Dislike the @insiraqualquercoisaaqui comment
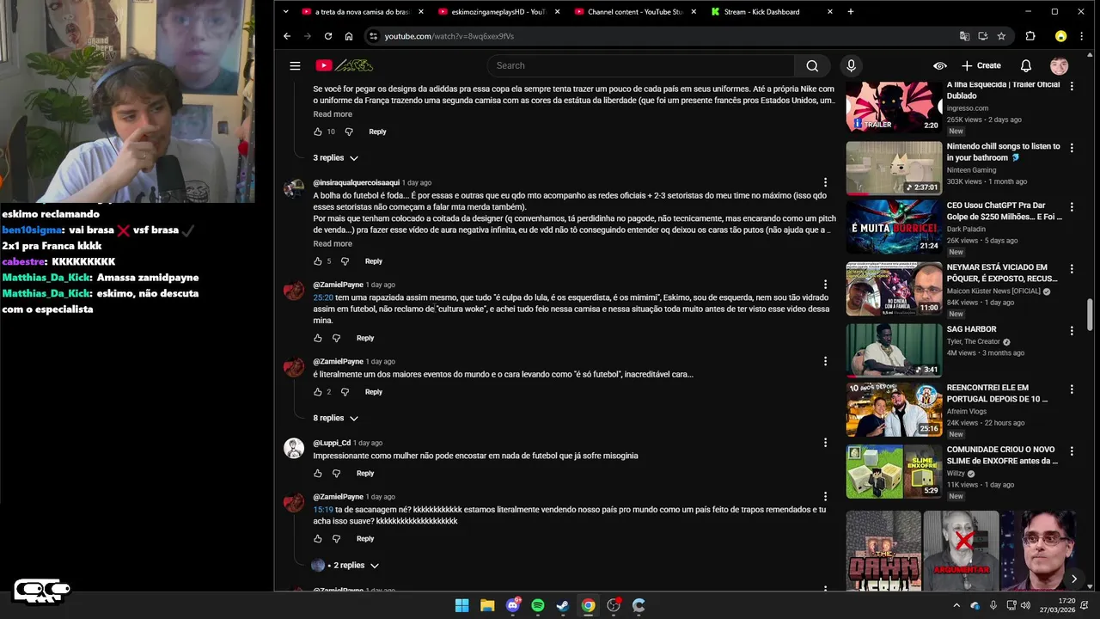The image size is (1100, 619). point(345,261)
